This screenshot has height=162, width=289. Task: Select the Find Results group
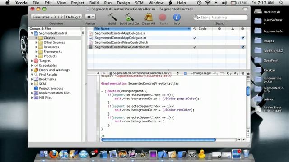pos(48,75)
